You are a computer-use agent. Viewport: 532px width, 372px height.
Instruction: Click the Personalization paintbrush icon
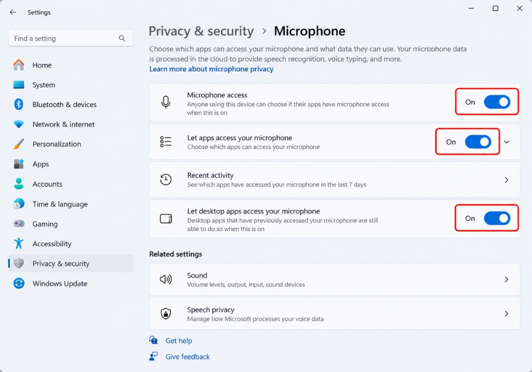(19, 144)
